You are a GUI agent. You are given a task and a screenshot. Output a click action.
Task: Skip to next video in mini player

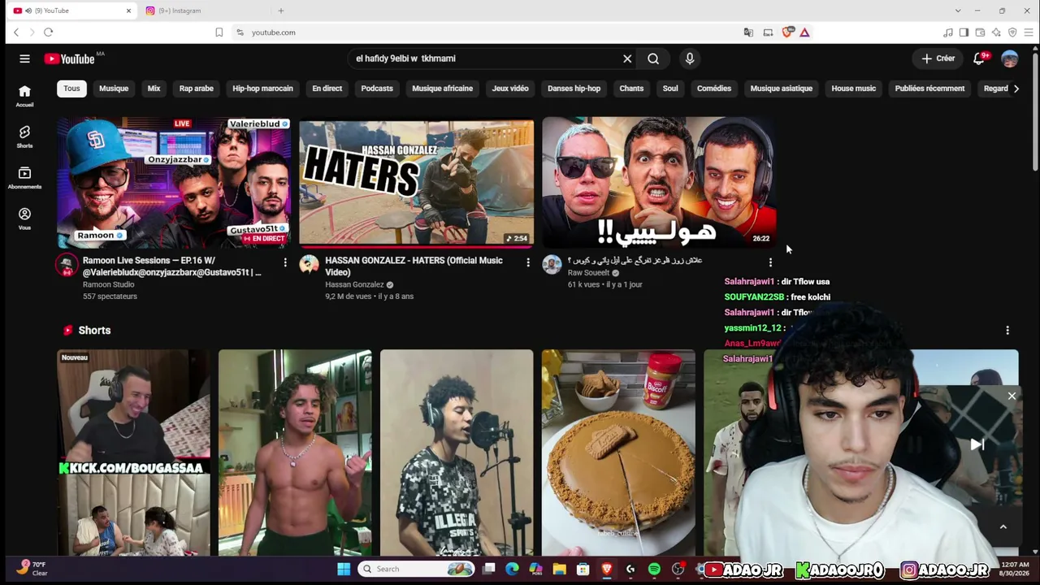977,444
